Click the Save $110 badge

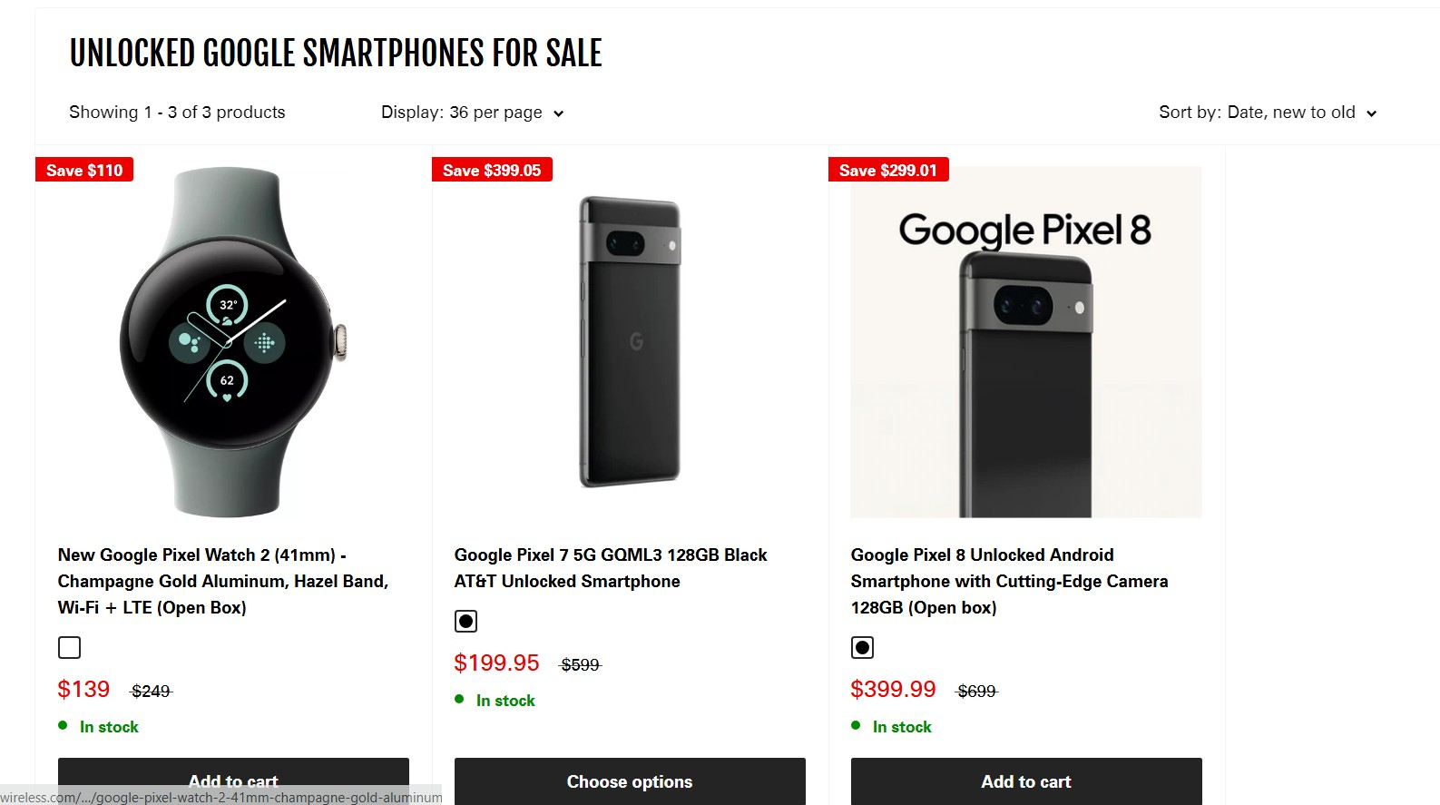84,170
